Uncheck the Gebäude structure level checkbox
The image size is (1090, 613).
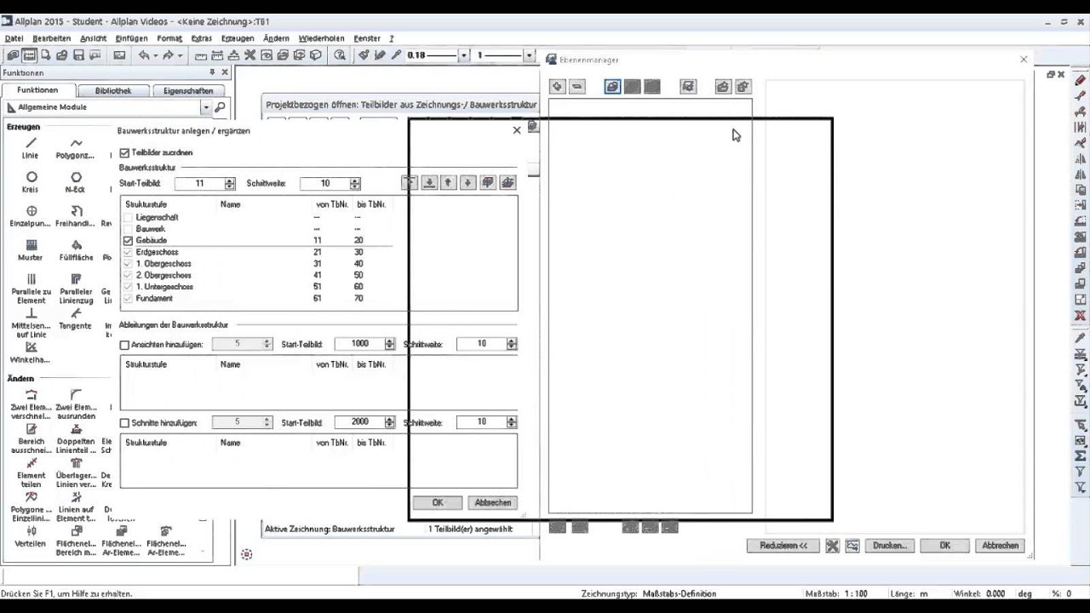pyautogui.click(x=129, y=241)
